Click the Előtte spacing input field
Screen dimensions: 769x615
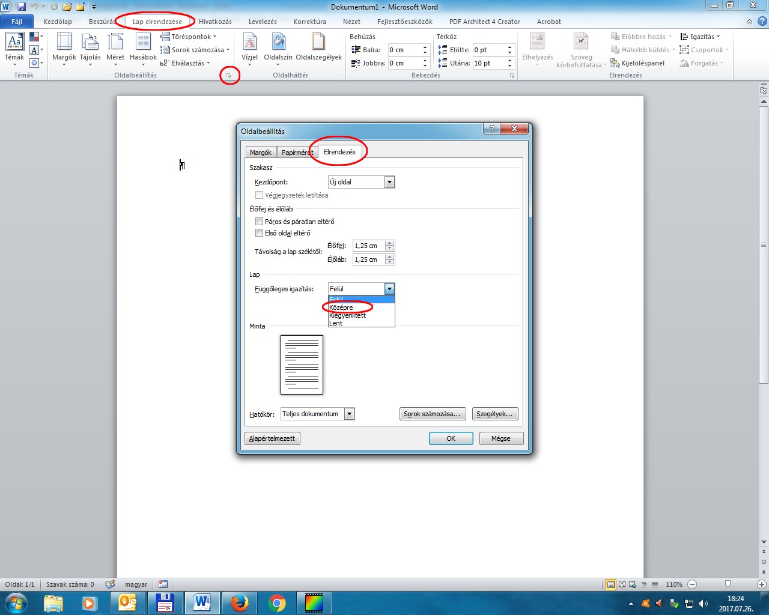click(x=489, y=50)
